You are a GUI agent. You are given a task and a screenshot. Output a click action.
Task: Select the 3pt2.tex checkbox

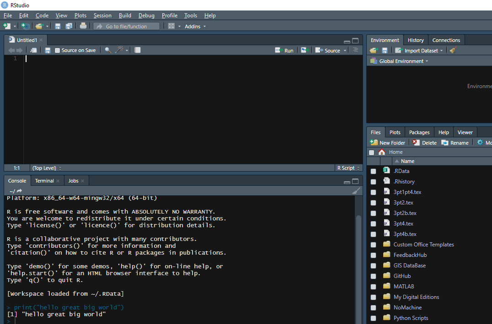pyautogui.click(x=373, y=203)
